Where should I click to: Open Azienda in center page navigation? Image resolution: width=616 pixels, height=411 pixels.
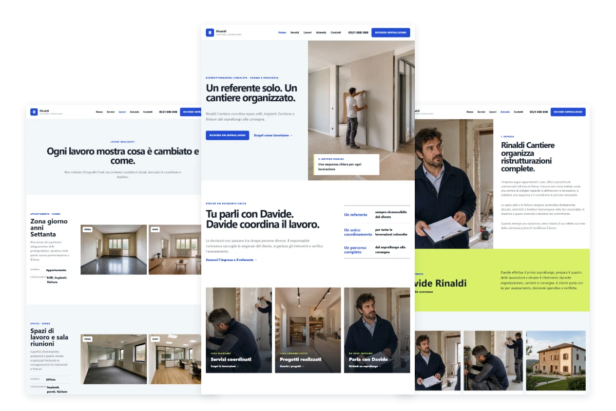(x=321, y=32)
